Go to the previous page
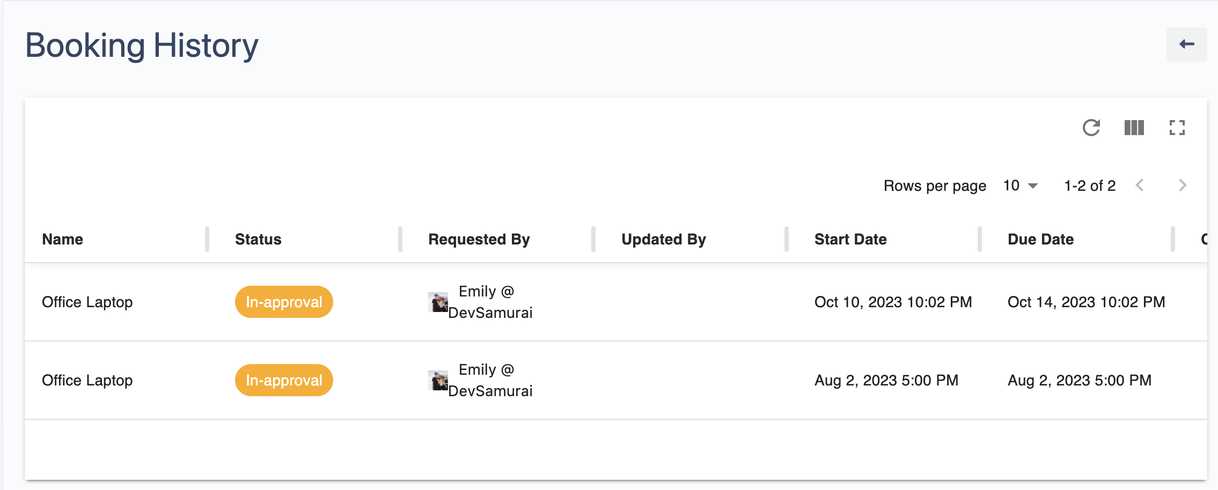Viewport: 1218px width, 490px height. click(x=1140, y=185)
